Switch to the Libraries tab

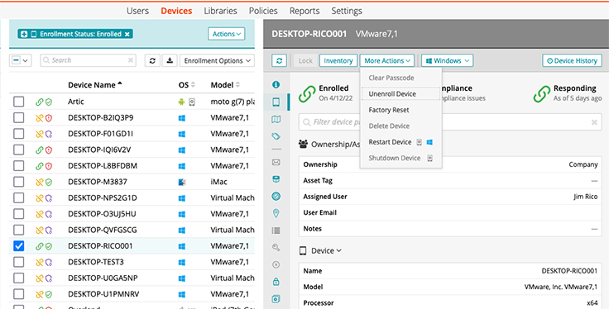pos(221,11)
